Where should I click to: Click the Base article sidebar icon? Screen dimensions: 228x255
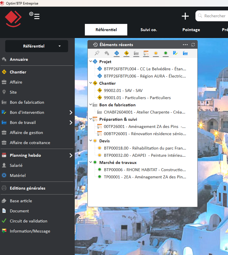4,201
